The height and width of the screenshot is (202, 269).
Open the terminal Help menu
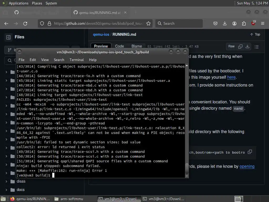point(93,60)
